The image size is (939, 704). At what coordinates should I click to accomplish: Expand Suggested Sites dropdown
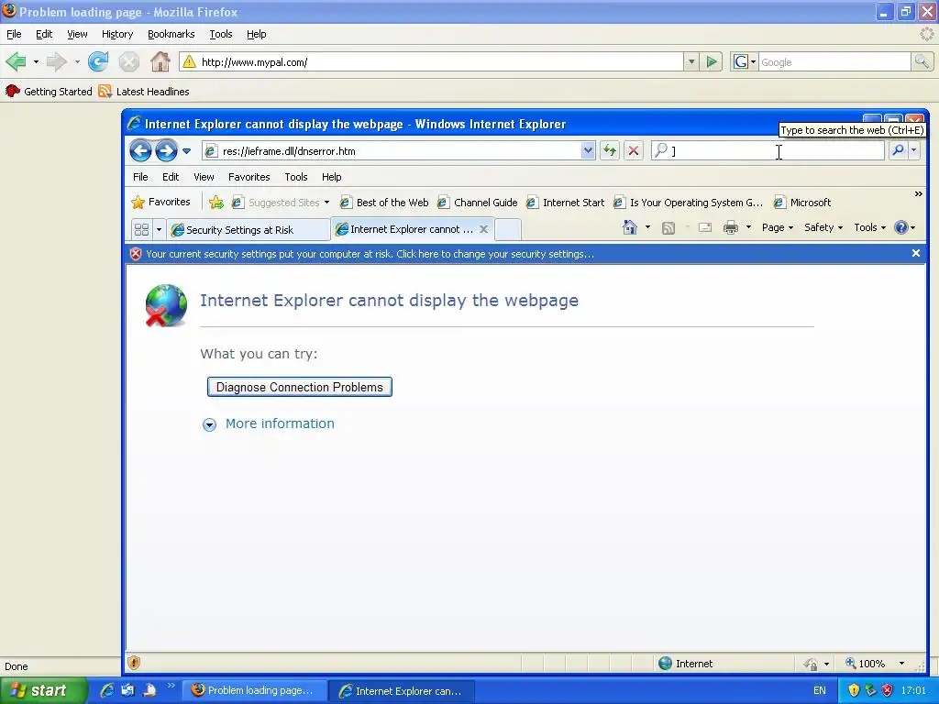pos(327,203)
